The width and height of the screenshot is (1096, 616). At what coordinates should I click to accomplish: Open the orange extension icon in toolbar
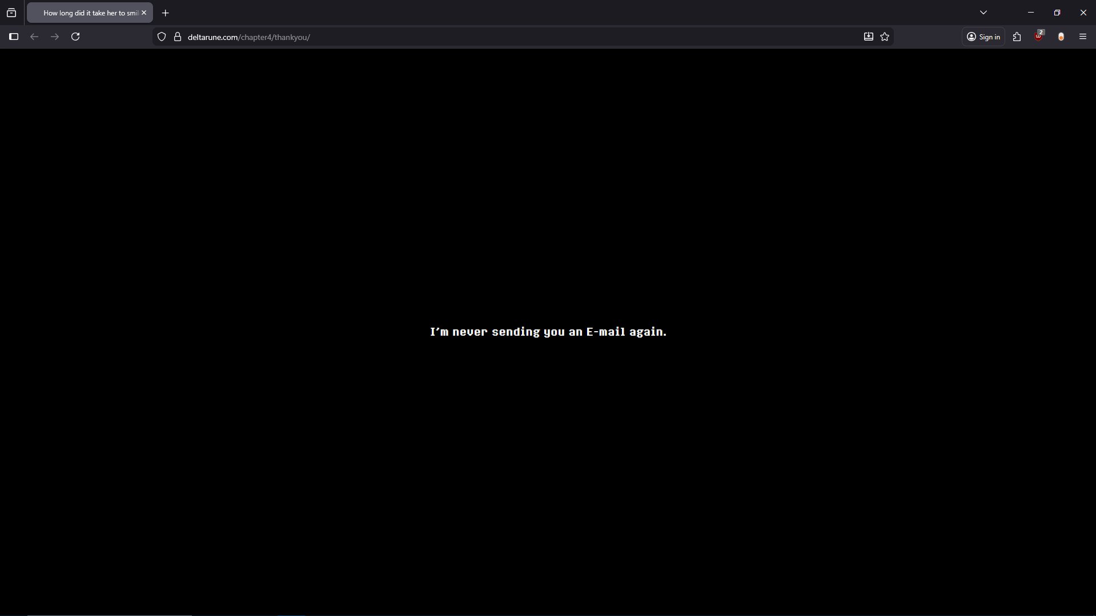click(x=1061, y=37)
